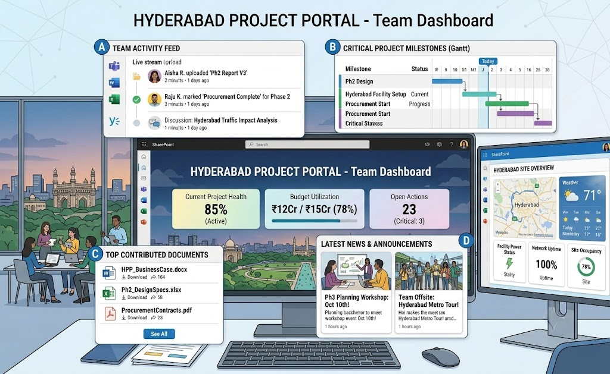Click Excel icon in Team Activity Feed
The image size is (610, 374).
[x=114, y=99]
